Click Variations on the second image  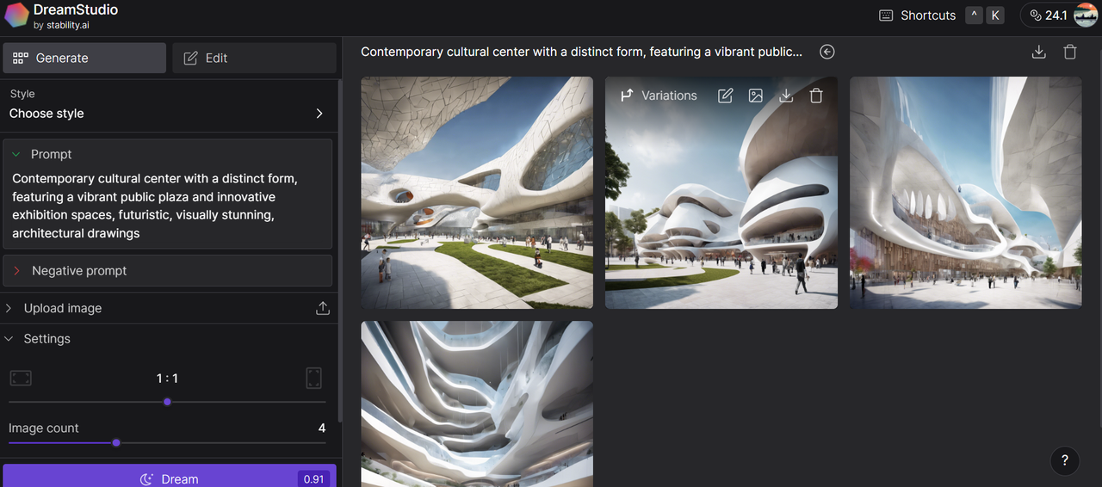659,96
